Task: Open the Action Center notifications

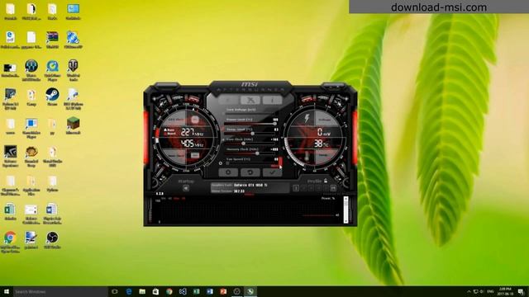Action: [x=522, y=291]
